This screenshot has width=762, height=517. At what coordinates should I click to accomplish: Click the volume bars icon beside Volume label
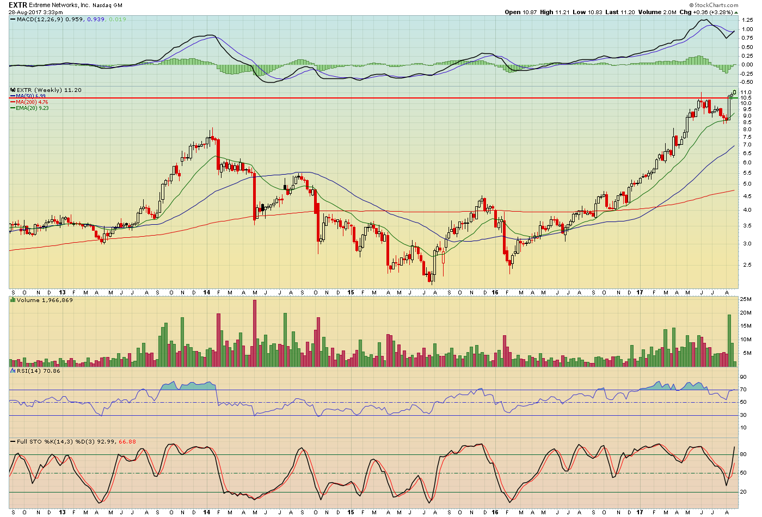coord(13,300)
